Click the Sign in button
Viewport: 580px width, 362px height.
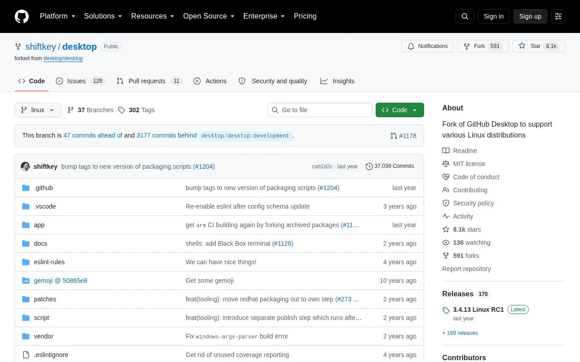click(493, 16)
